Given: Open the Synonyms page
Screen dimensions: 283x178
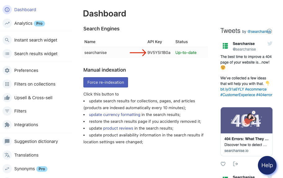Looking at the screenshot, I should [x=24, y=169].
